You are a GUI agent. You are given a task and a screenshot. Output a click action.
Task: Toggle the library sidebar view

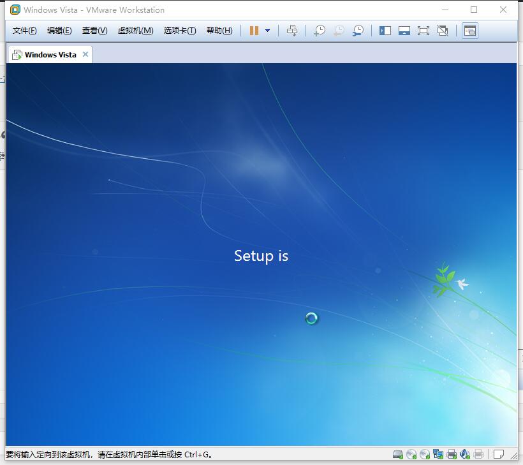385,31
